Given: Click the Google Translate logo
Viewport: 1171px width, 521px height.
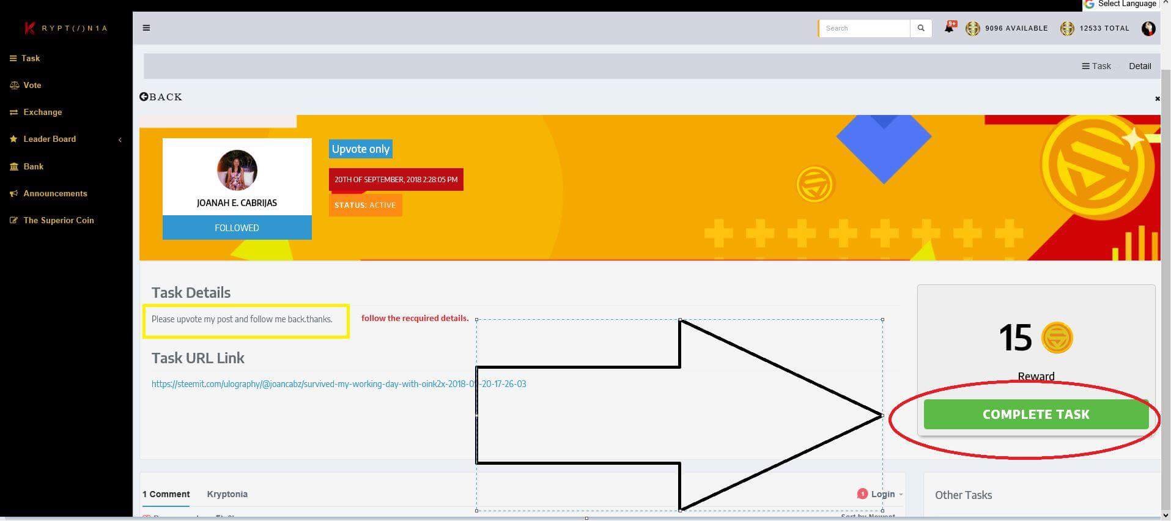Looking at the screenshot, I should (x=1089, y=4).
